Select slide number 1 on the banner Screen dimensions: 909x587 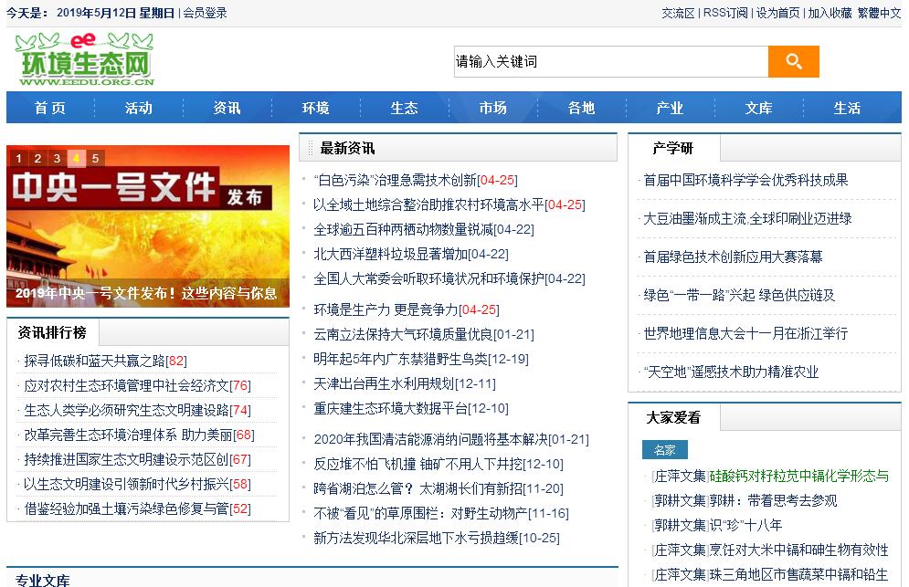[x=18, y=158]
